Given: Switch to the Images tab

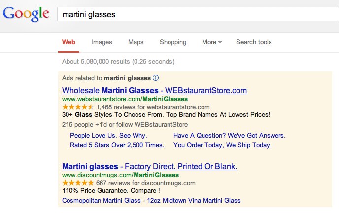Looking at the screenshot, I should click(x=102, y=42).
